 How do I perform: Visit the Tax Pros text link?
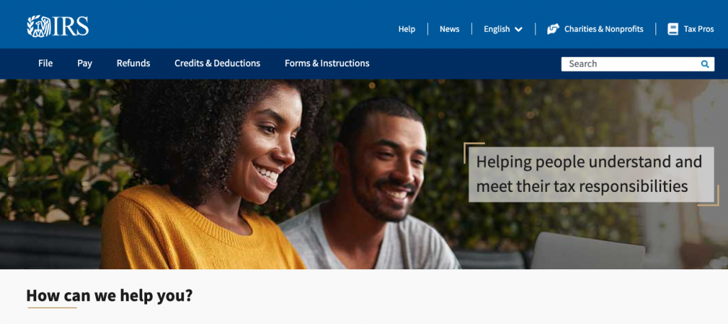(699, 29)
